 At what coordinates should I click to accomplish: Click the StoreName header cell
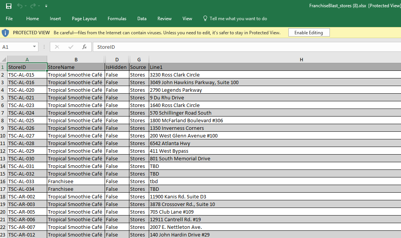76,67
